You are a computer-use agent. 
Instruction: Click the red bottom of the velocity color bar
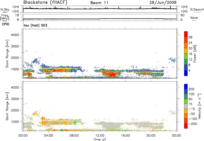point(186,126)
